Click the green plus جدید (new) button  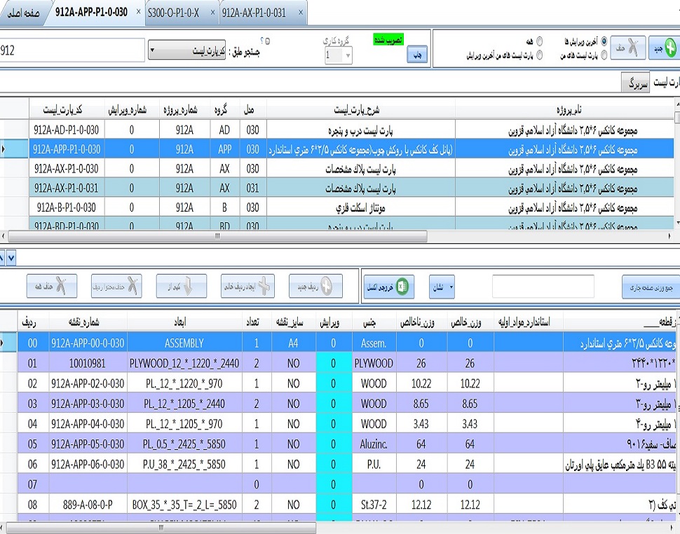(665, 48)
